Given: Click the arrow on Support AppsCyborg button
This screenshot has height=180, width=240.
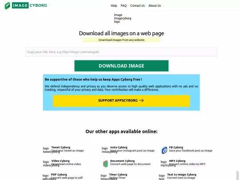Looking at the screenshot, I should tap(141, 100).
